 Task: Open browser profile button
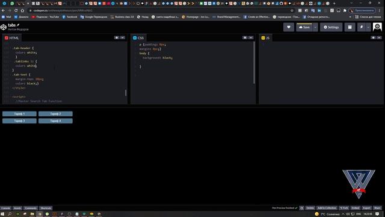pos(362,11)
